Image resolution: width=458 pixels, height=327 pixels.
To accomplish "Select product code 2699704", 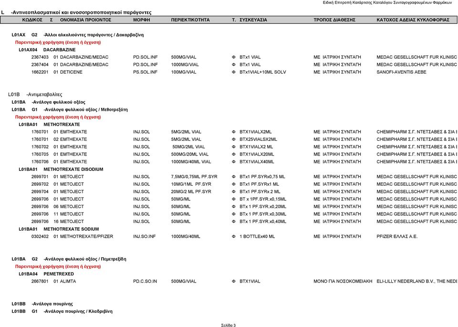I will click(x=40, y=192).
